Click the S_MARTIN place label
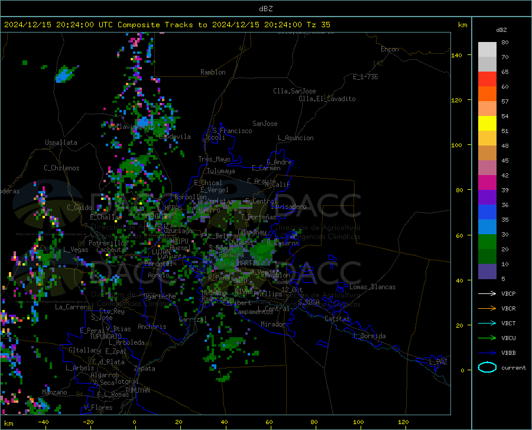This screenshot has height=430, width=532. 245,263
